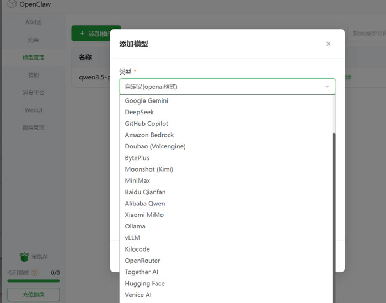Click the 宝塔AI shield icon
The width and height of the screenshot is (386, 303).
tap(24, 257)
